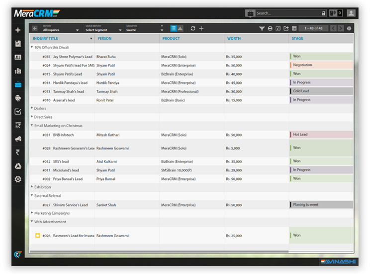The image size is (373, 274).
Task: Open the user profile avatar icon
Action: coord(351,13)
